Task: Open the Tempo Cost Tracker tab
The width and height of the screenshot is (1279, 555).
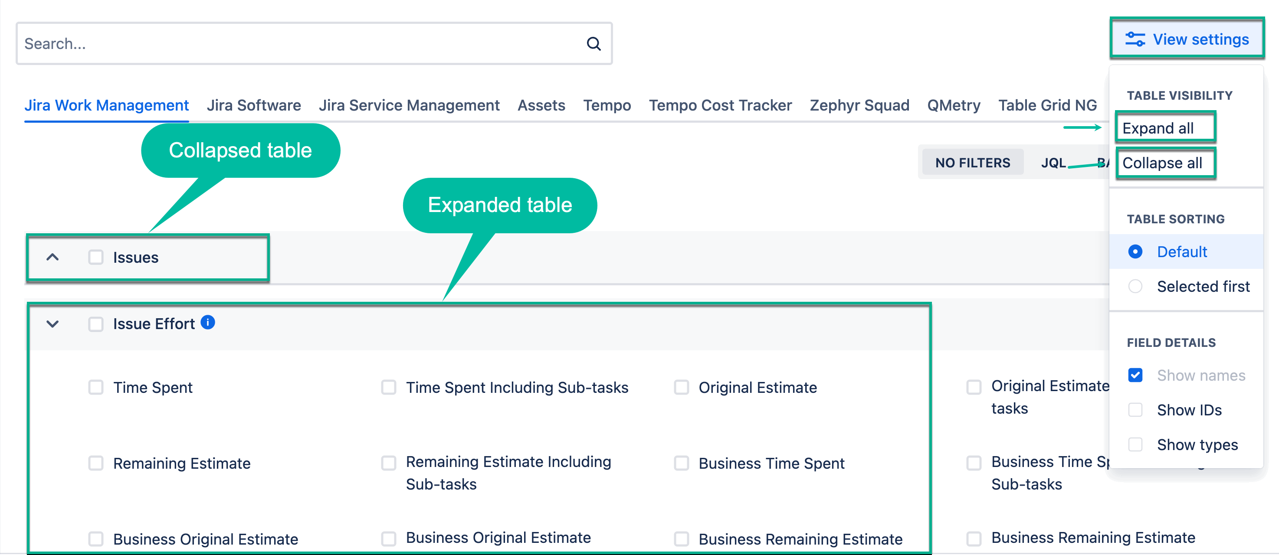Action: pyautogui.click(x=720, y=105)
